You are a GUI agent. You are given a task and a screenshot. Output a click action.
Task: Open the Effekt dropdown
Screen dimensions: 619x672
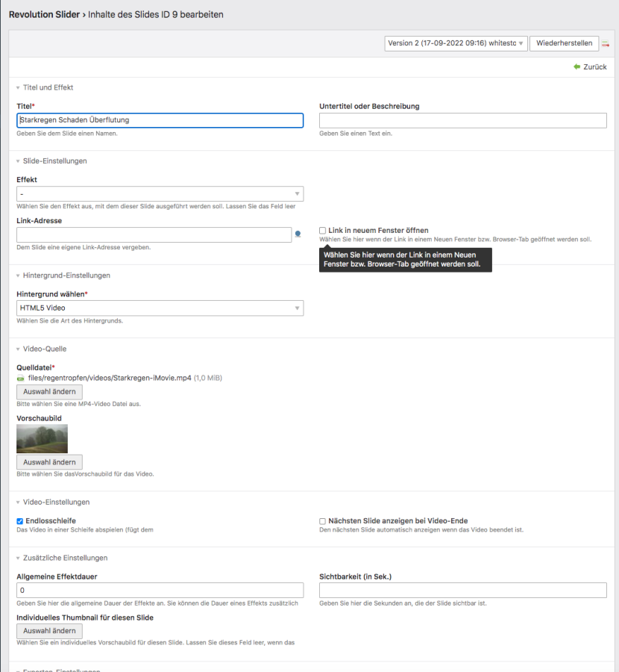160,194
